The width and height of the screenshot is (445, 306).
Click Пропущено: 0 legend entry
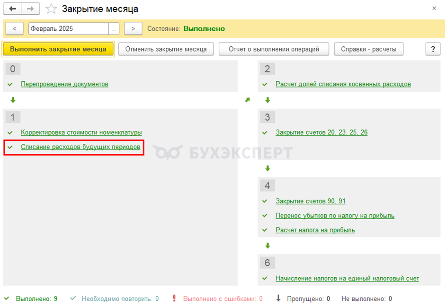[309, 298]
